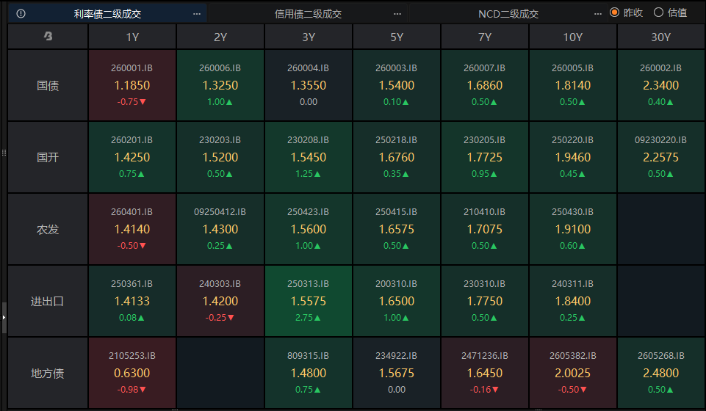Click the B logo icon in header row

coord(48,37)
